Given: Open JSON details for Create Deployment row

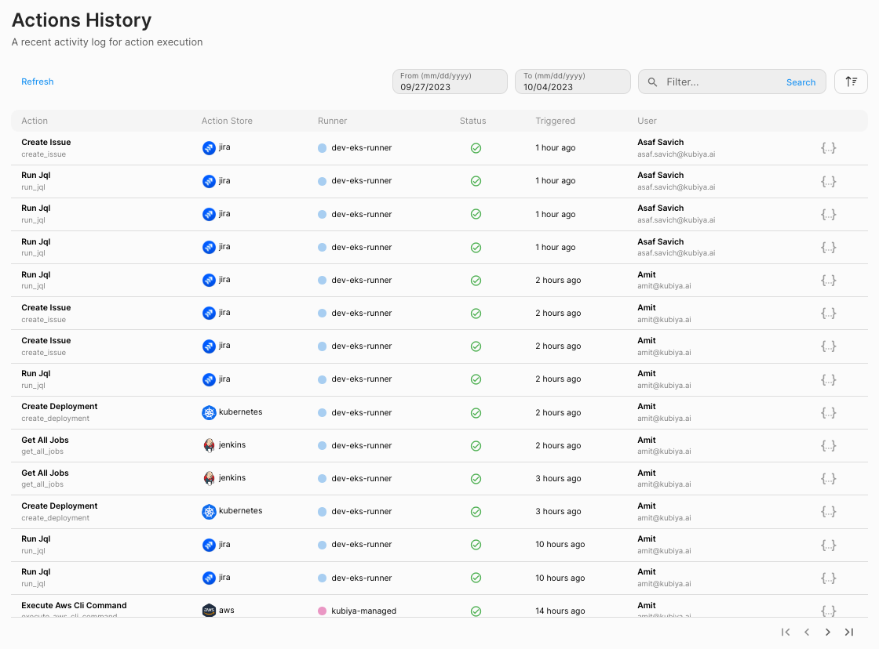Looking at the screenshot, I should click(x=828, y=412).
